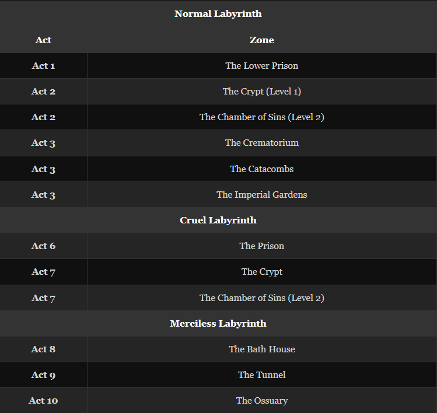Select the Zone column header
The width and height of the screenshot is (437, 413).
coord(261,40)
